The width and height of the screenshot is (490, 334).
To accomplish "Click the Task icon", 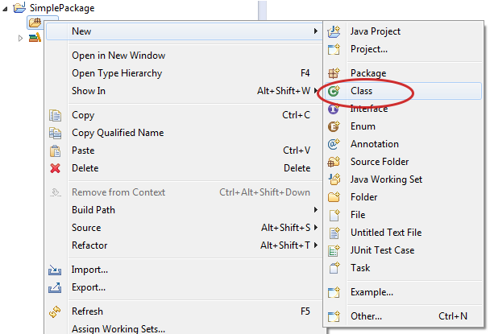I will (x=334, y=268).
